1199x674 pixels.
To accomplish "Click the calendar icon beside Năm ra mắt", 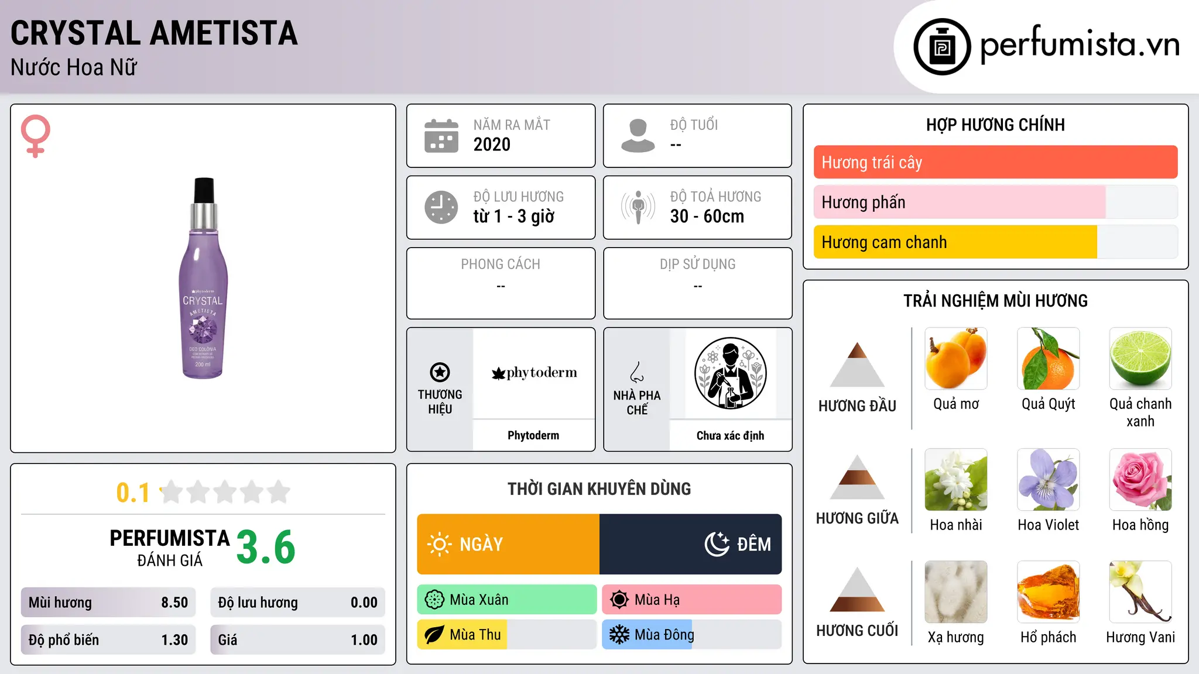I will click(441, 136).
